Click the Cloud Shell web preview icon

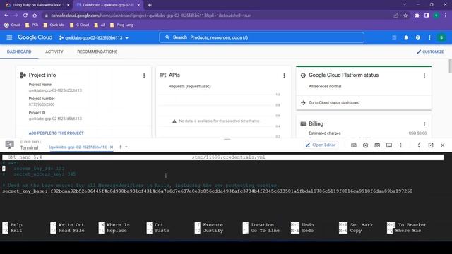377,145
